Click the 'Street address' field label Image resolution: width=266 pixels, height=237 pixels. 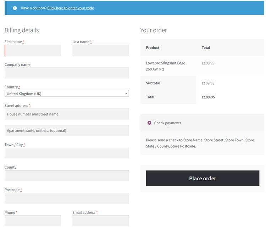click(x=16, y=106)
